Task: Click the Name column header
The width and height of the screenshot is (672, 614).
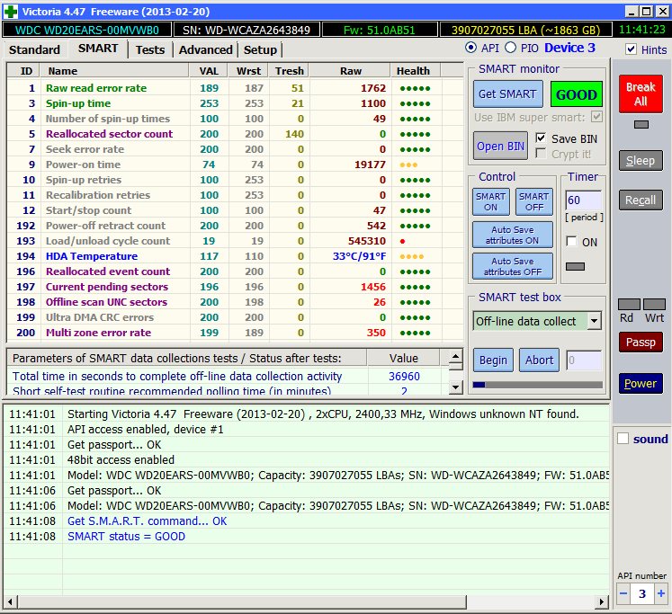Action: tap(114, 71)
